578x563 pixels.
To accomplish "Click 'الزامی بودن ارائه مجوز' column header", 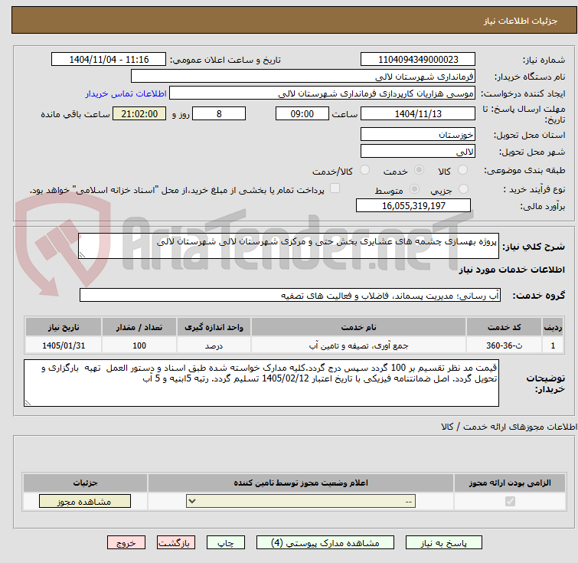I will (510, 483).
